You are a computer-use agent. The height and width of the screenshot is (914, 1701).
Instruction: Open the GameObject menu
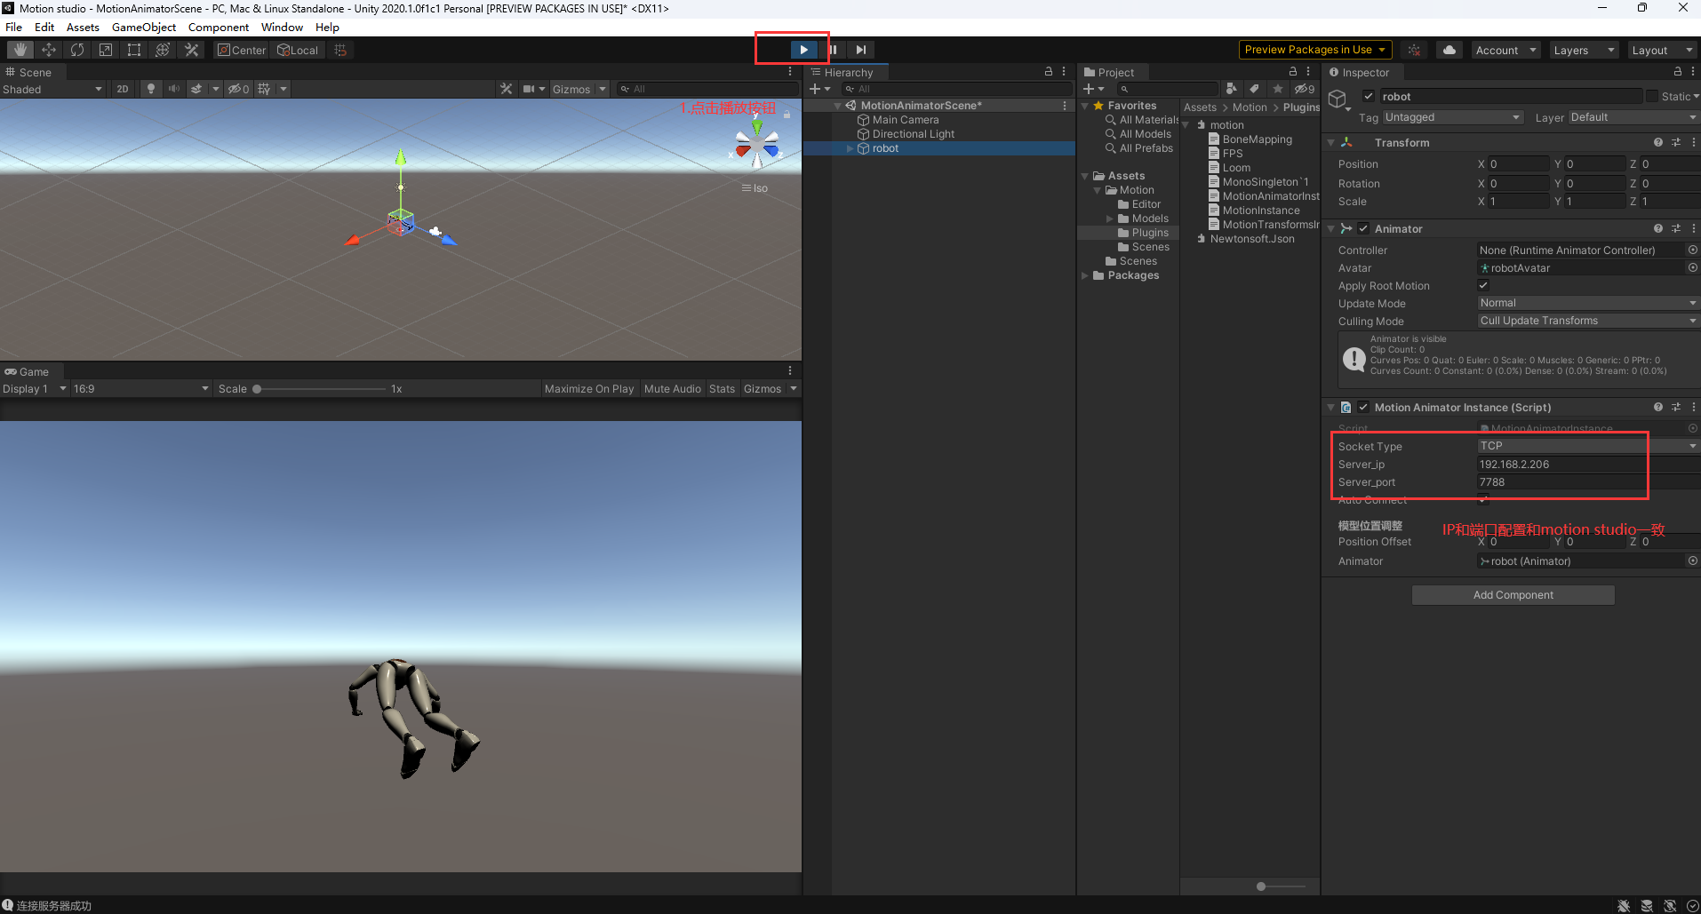(143, 28)
